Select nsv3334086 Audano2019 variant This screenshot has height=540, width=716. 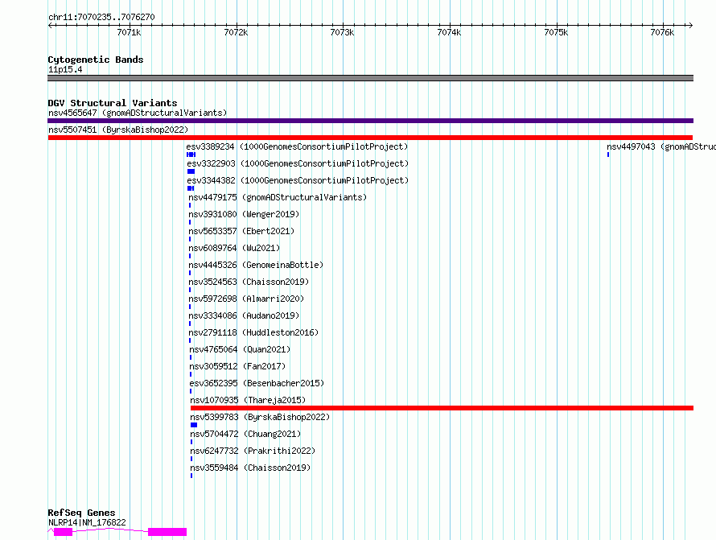coord(244,315)
